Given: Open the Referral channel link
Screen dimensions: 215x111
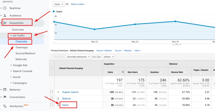Looking at the screenshot, I should (66, 99).
